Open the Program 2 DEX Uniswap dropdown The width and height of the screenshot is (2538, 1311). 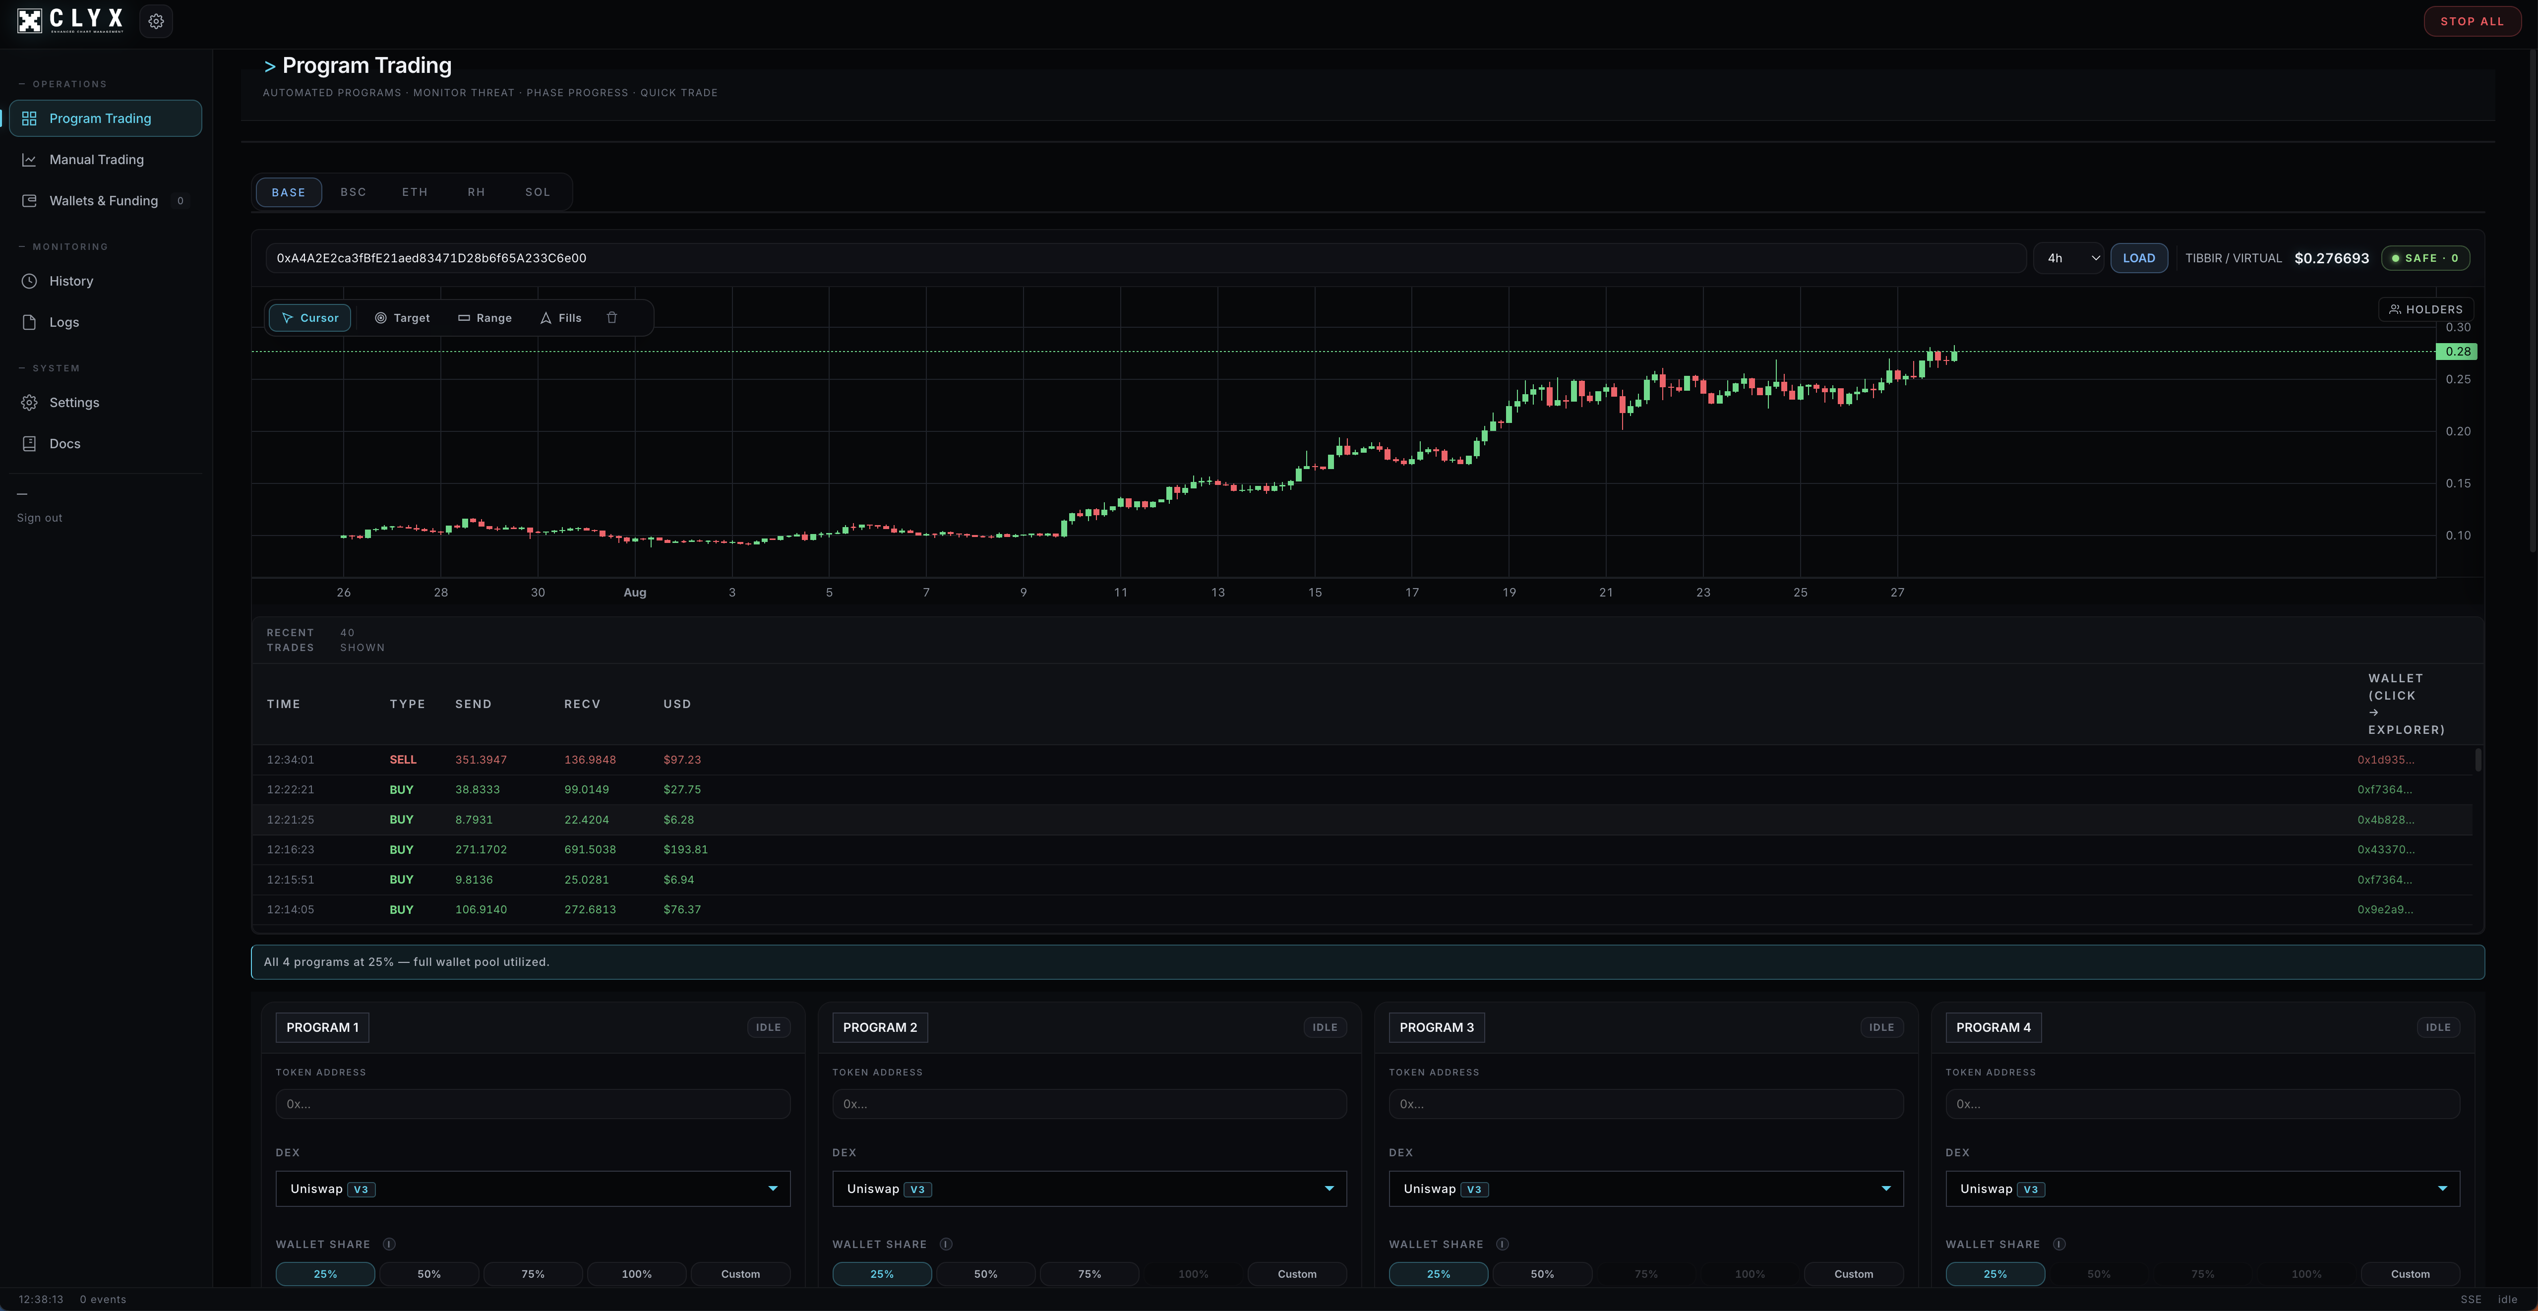pyautogui.click(x=1089, y=1189)
